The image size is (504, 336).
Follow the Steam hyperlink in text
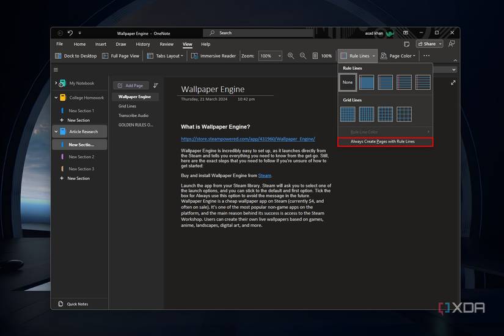(x=265, y=175)
